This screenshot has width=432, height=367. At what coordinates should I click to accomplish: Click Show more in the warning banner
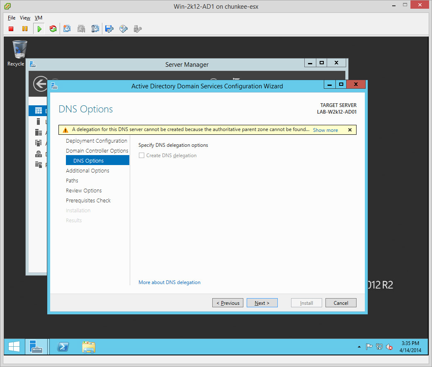coord(325,130)
